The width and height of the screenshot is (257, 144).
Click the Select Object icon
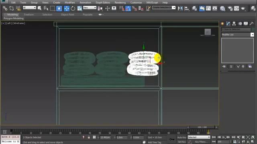39,8
